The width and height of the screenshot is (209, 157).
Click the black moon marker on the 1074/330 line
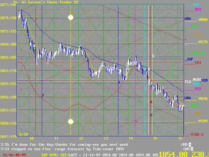pyautogui.click(x=71, y=18)
